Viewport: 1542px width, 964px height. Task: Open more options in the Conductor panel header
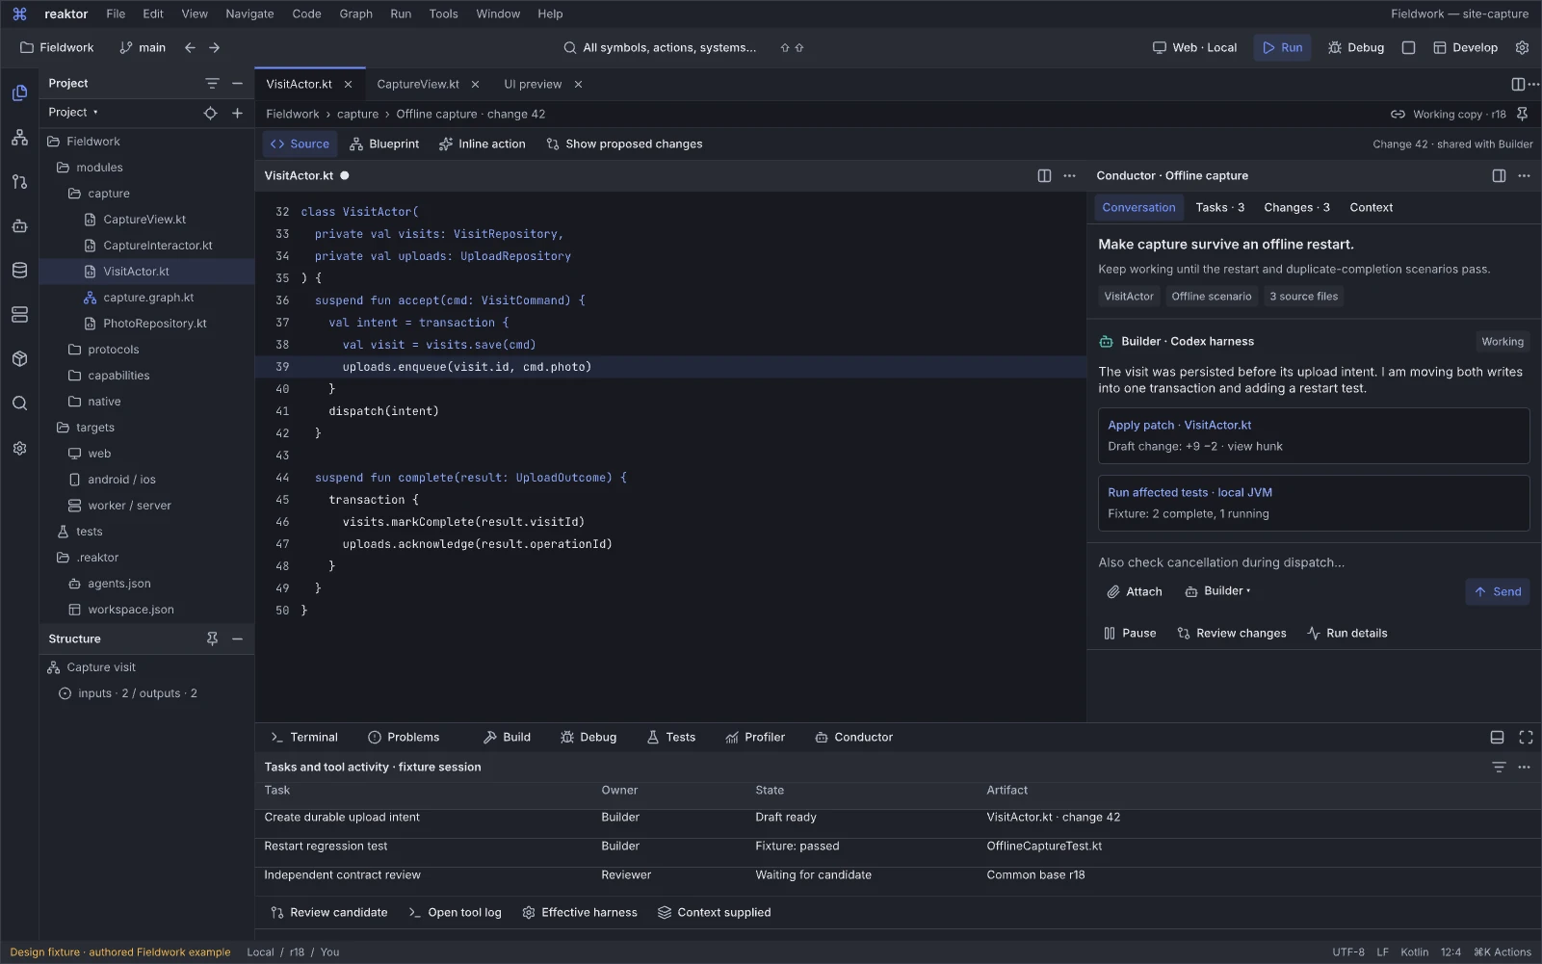coord(1524,175)
